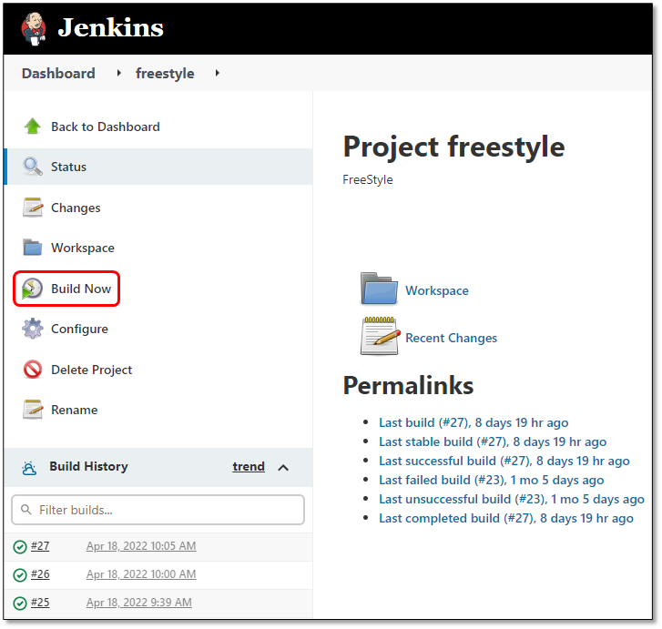Open Apr 18, 2022 10:00 AM build timestamp
Screen dimensions: 662x629
tap(141, 574)
